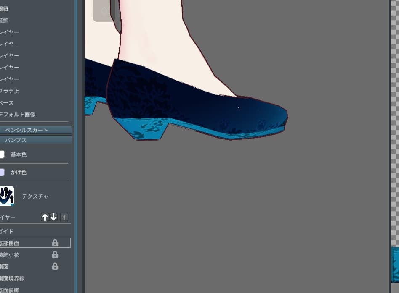Toggle lock on 装飾小花 layer
399x293 pixels.
pos(55,255)
